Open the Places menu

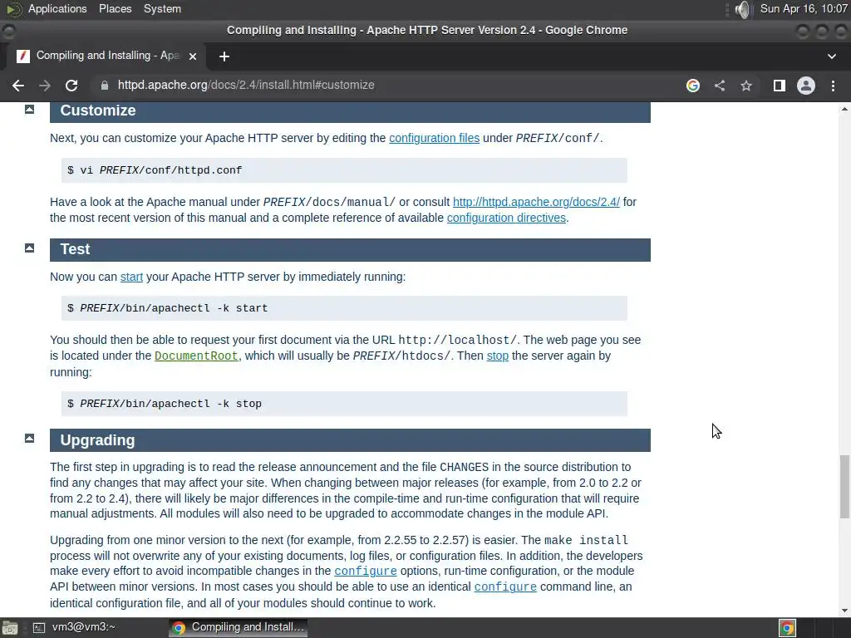tap(115, 8)
